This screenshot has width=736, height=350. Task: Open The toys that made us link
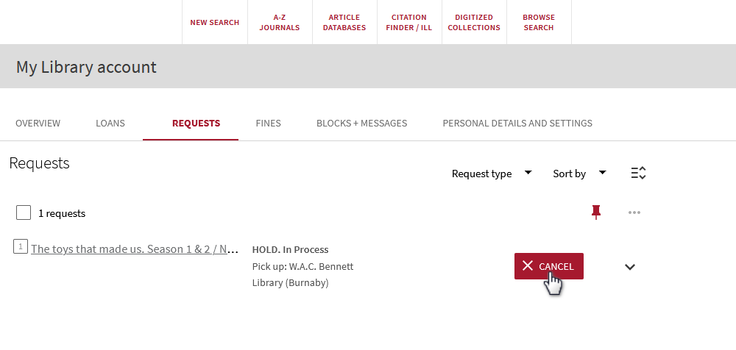pos(135,249)
